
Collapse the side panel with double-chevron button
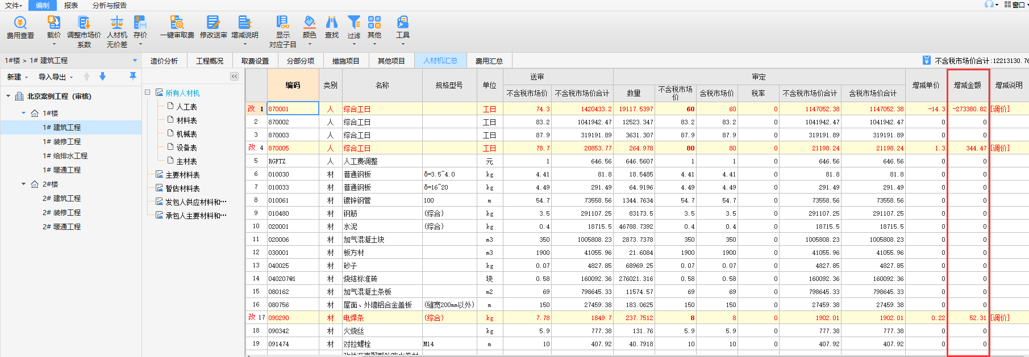pyautogui.click(x=234, y=77)
